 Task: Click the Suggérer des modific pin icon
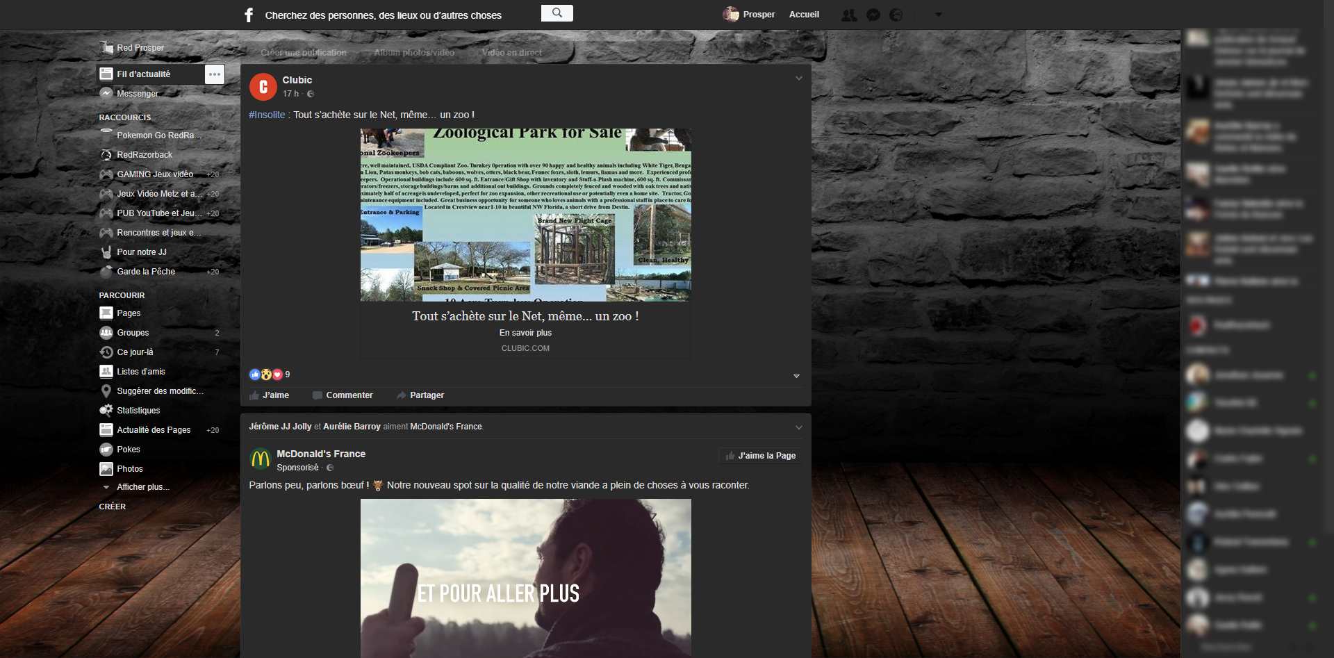point(106,391)
